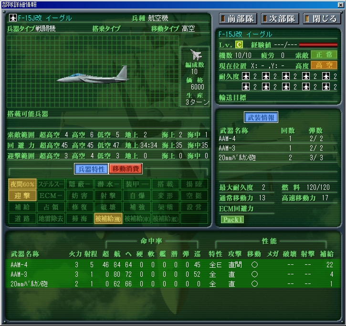The image size is (346, 326).
Task: Open the 武装情報 tab
Action: pos(261,118)
